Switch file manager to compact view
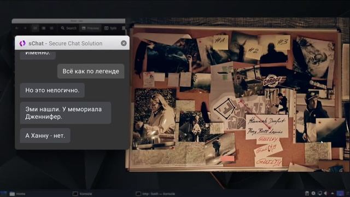Screen dimensions: 350x197 44,28
